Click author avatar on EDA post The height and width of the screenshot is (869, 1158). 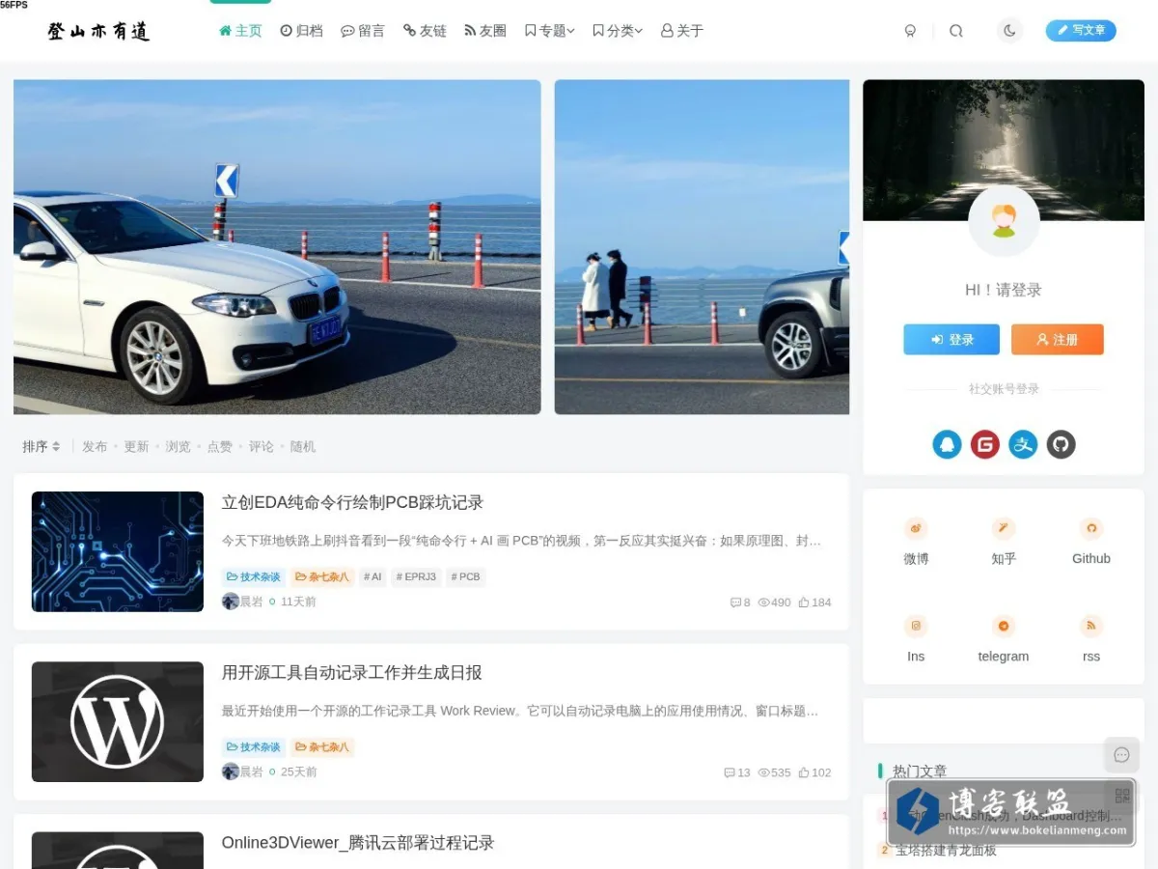pos(231,602)
